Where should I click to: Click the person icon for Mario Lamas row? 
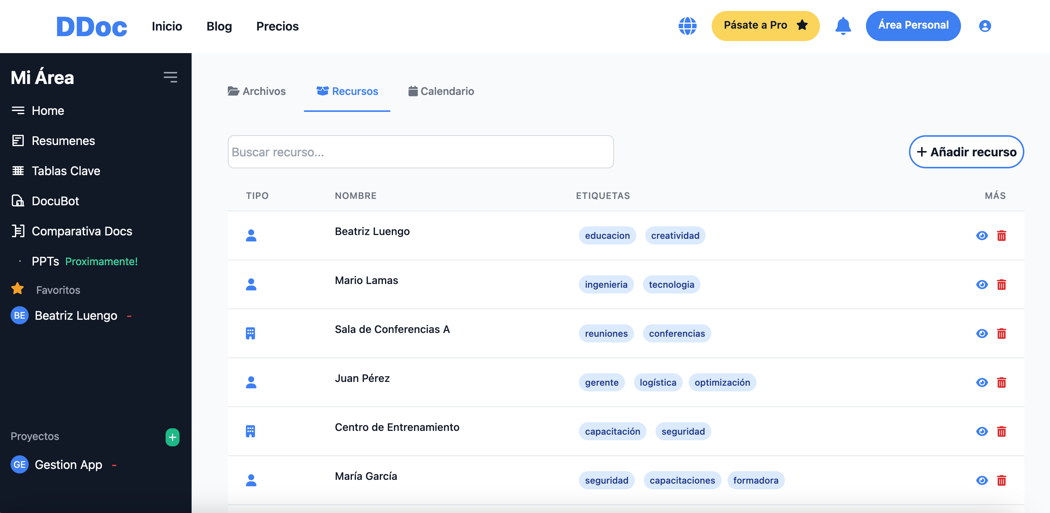[x=252, y=284]
